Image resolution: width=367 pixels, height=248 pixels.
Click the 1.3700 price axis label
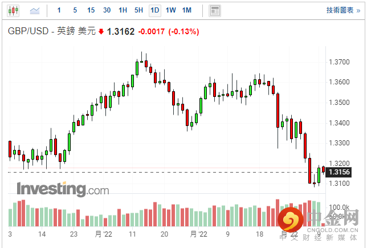click(339, 61)
